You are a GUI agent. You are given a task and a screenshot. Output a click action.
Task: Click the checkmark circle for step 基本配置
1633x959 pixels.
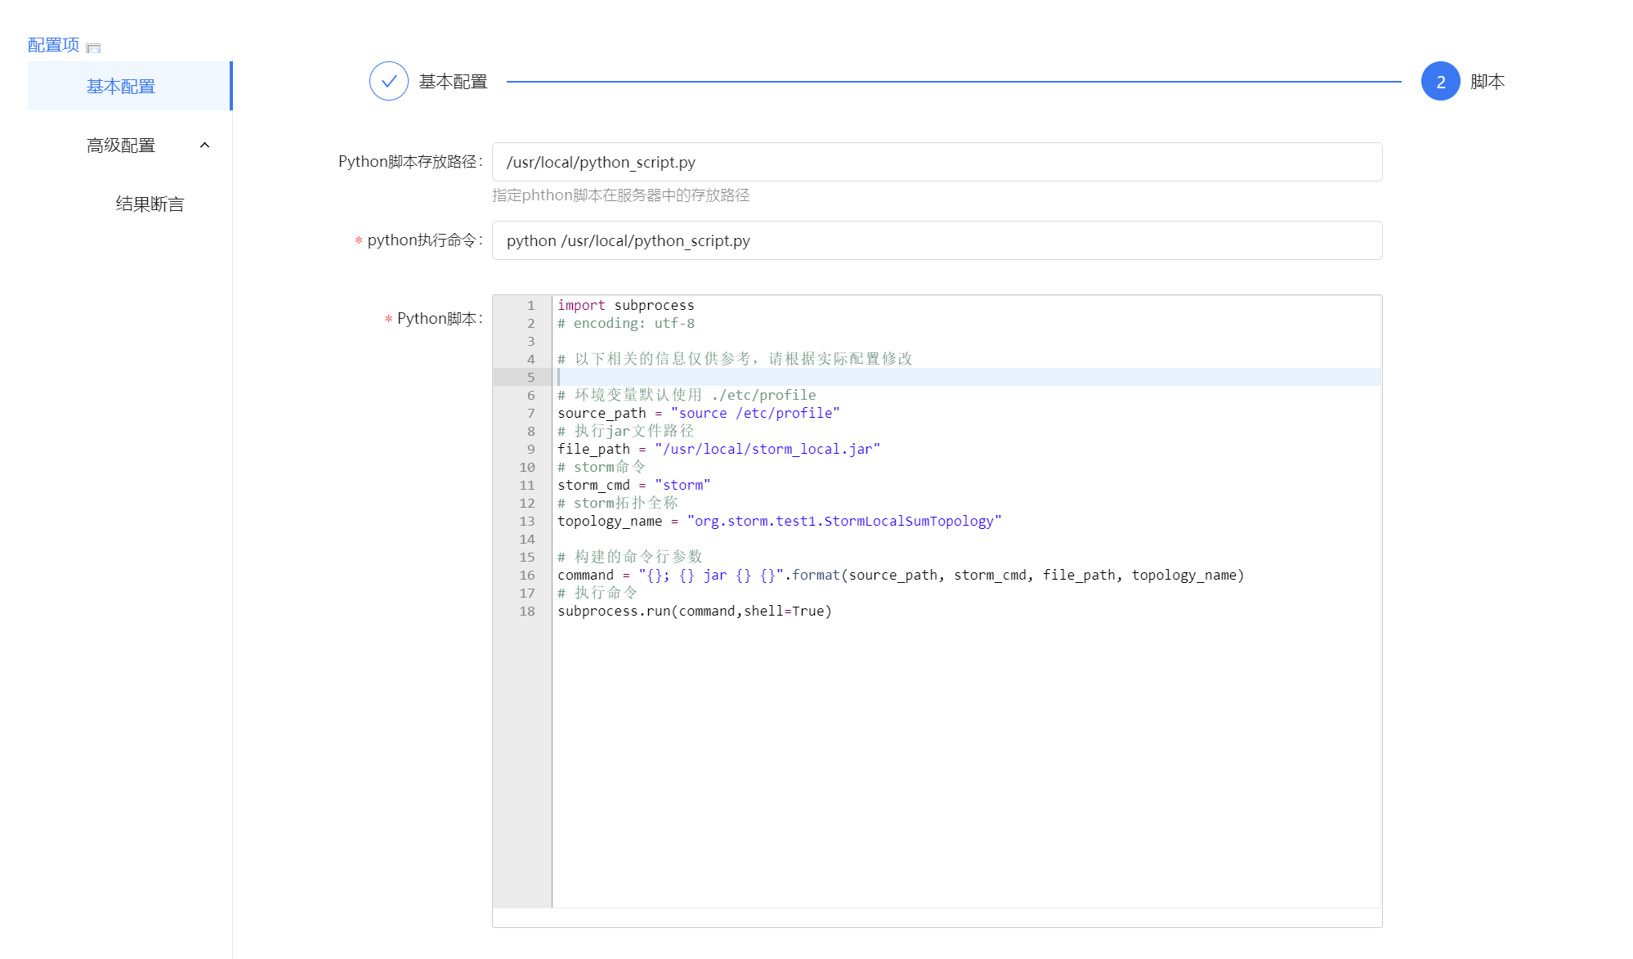[388, 81]
